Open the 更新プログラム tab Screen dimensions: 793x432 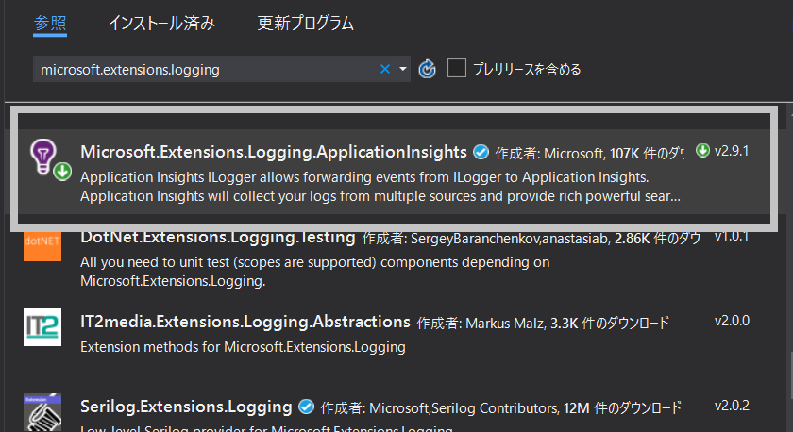[x=305, y=24]
